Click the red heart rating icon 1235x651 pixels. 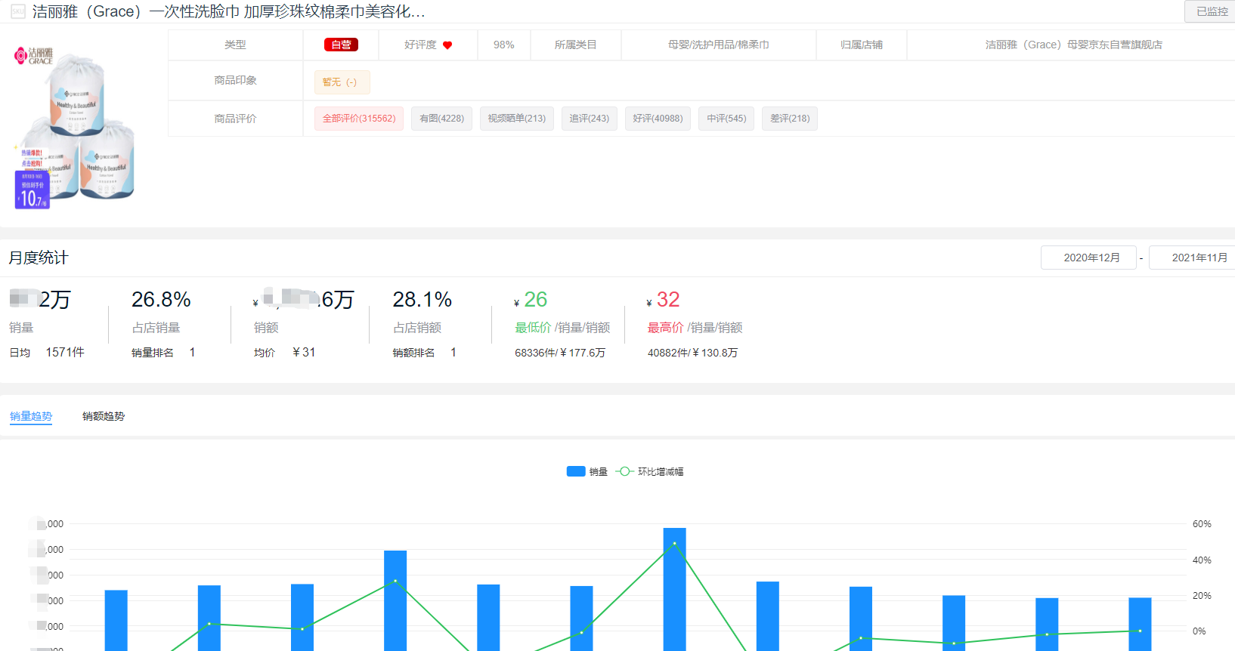click(x=447, y=45)
